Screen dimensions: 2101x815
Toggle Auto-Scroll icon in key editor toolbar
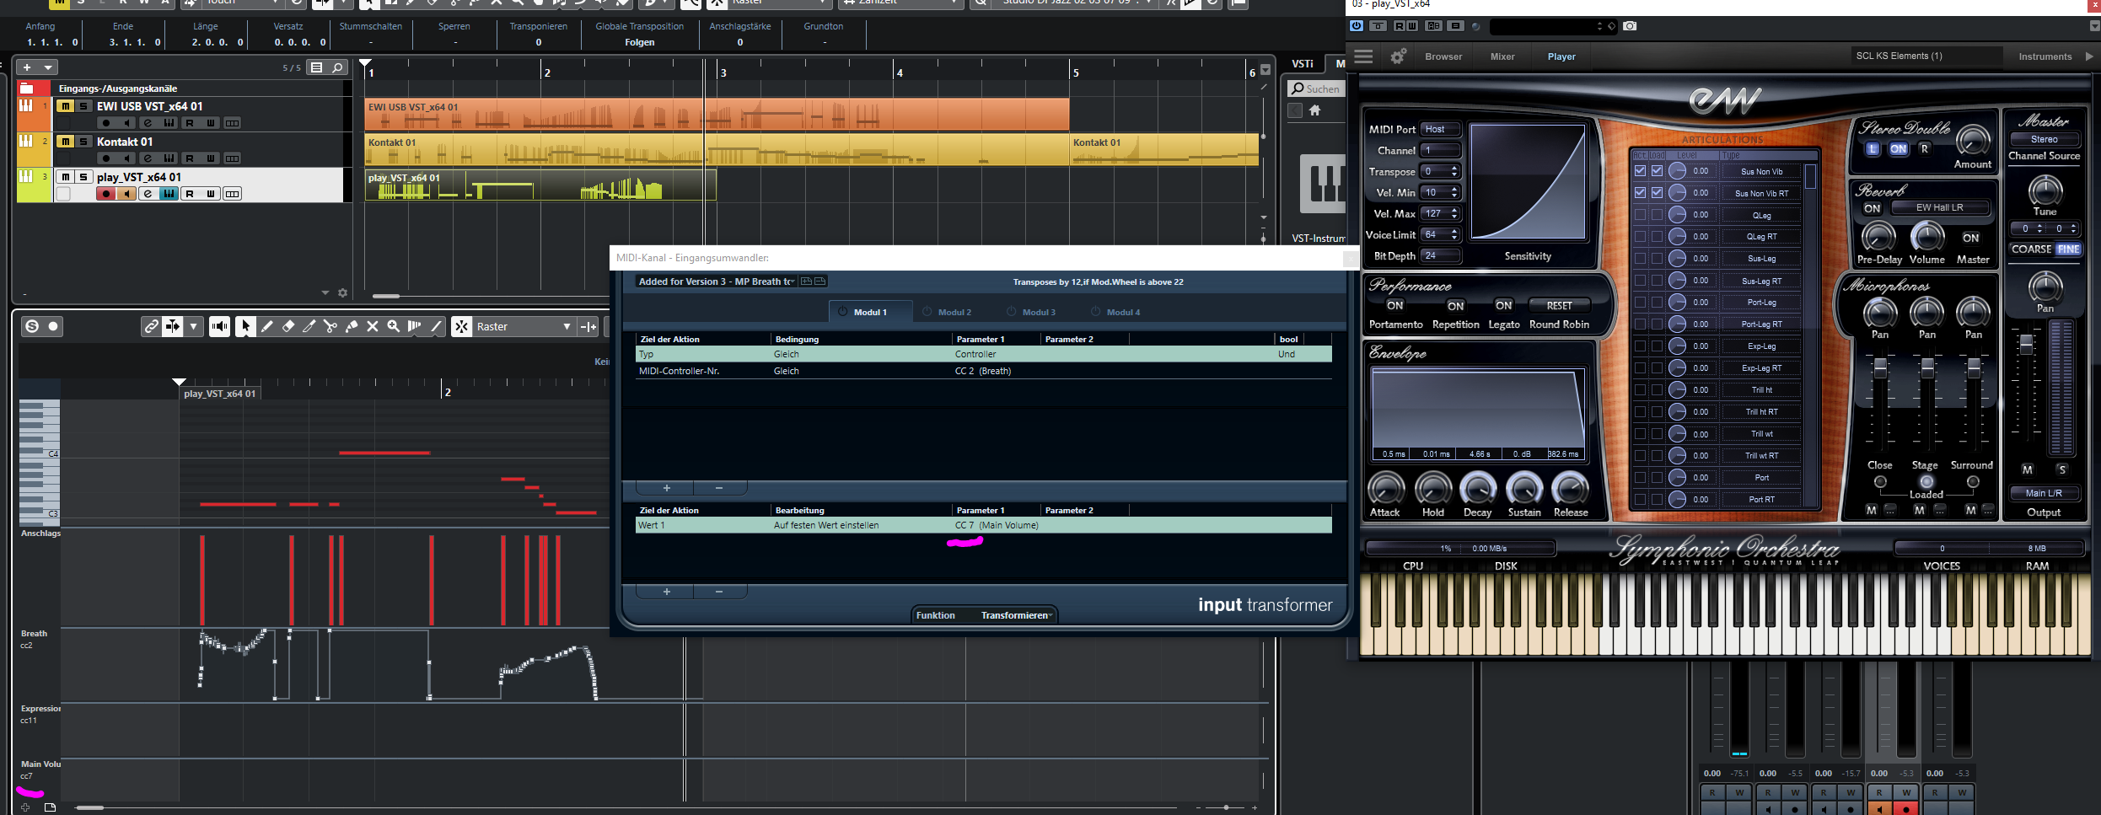[173, 327]
